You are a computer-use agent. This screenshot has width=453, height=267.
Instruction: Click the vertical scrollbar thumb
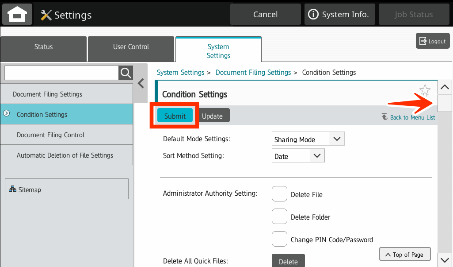(x=444, y=104)
